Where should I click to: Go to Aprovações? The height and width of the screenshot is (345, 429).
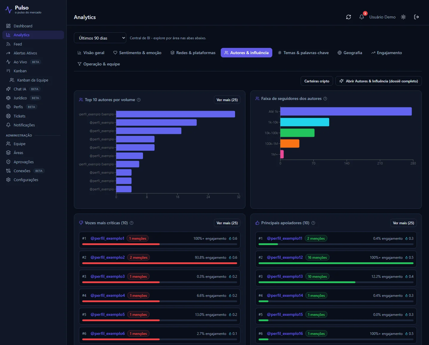33,162
